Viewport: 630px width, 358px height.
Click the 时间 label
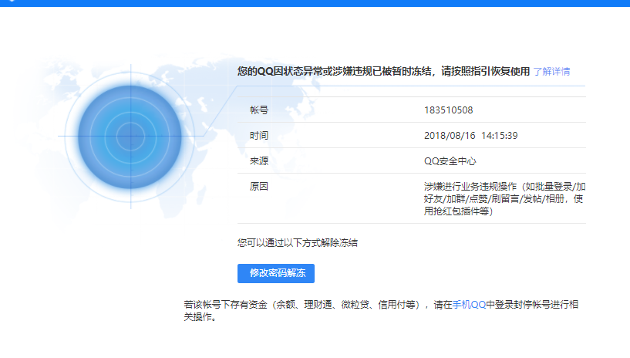pyautogui.click(x=259, y=136)
